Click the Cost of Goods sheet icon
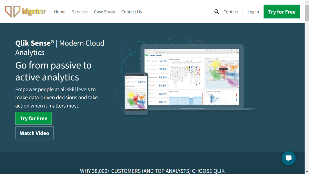This screenshot has width=309, height=174. point(147,55)
